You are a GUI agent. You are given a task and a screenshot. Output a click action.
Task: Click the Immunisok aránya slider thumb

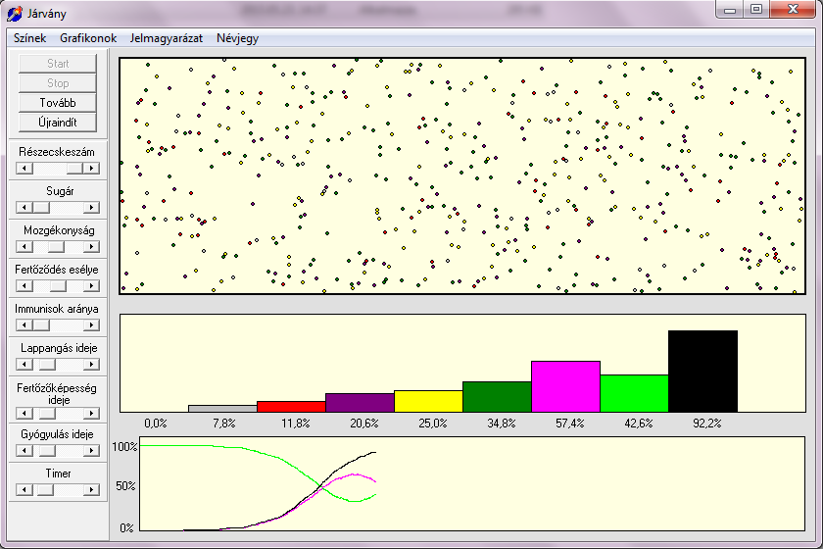click(41, 325)
